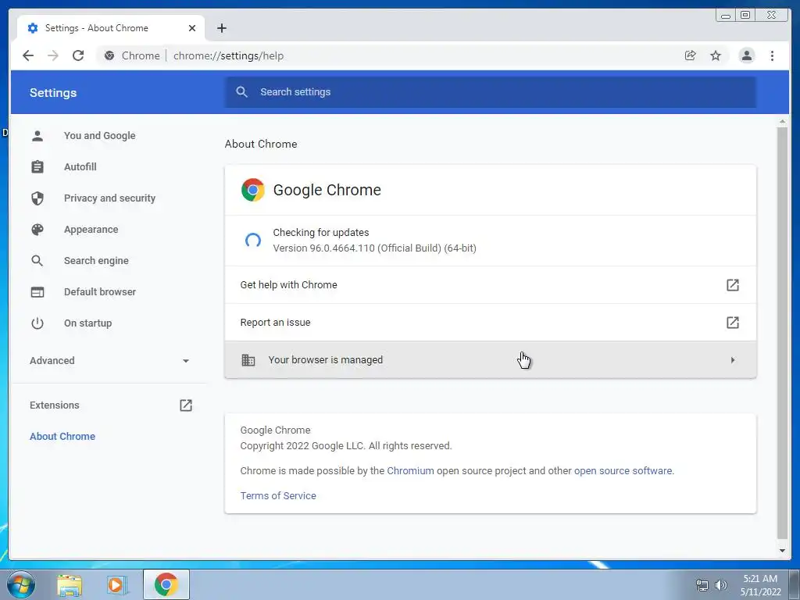Select On startup in sidebar
800x600 pixels.
tap(87, 323)
